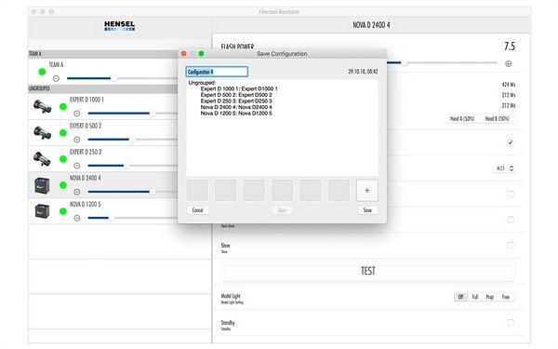558x349 pixels.
Task: Click the Cancel button in Save Configuration
Action: tap(197, 210)
